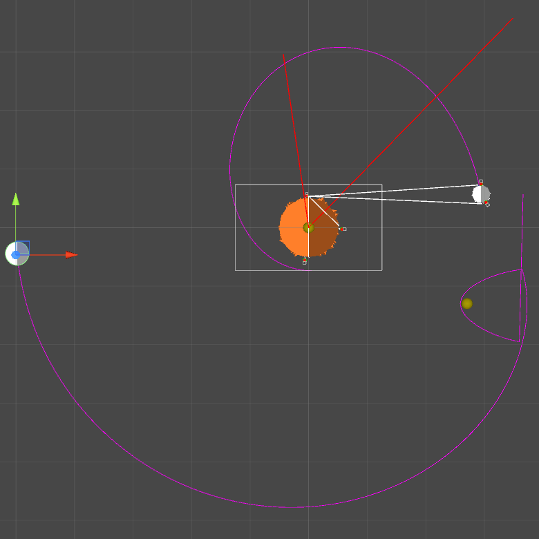Click the large magenta orbit curve at its bottom
The image size is (539, 539).
tap(290, 507)
